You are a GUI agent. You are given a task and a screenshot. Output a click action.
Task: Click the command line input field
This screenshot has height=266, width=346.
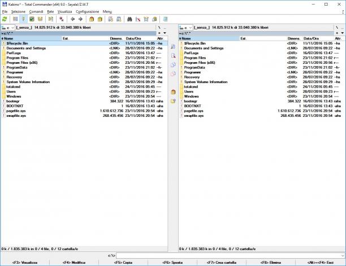click(230, 255)
